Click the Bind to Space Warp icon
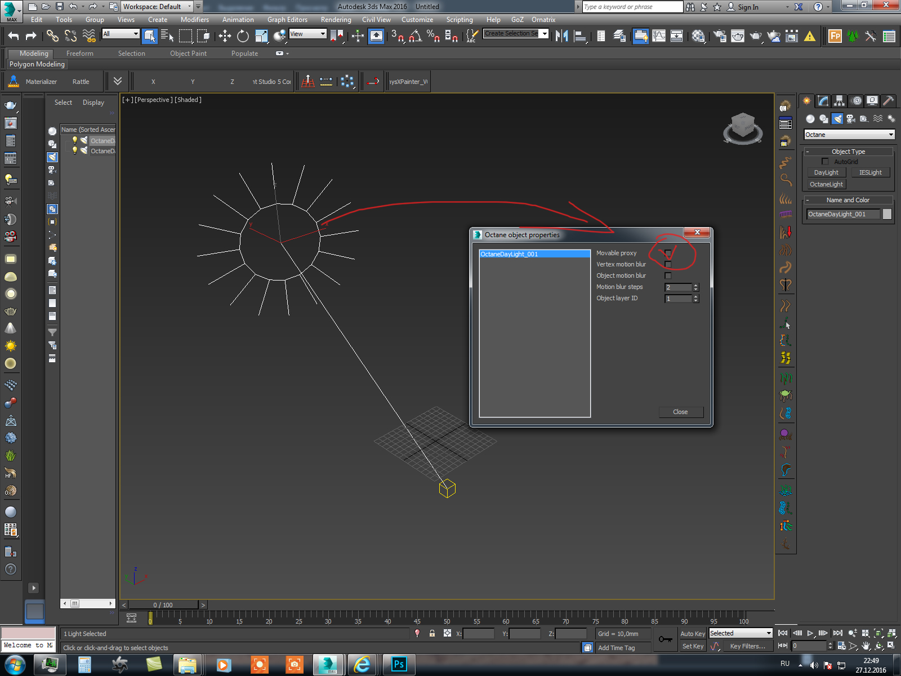 [x=89, y=36]
